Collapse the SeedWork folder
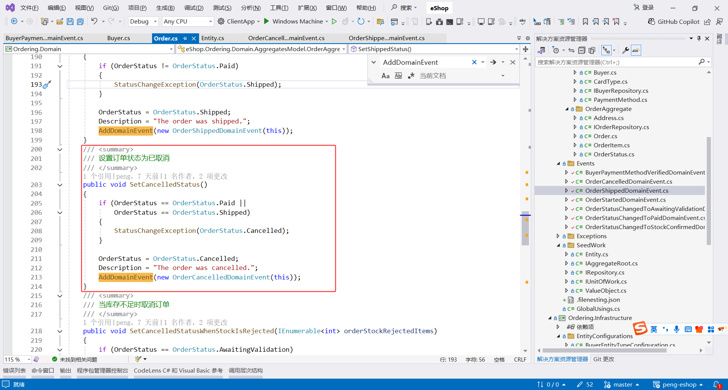 click(x=558, y=245)
